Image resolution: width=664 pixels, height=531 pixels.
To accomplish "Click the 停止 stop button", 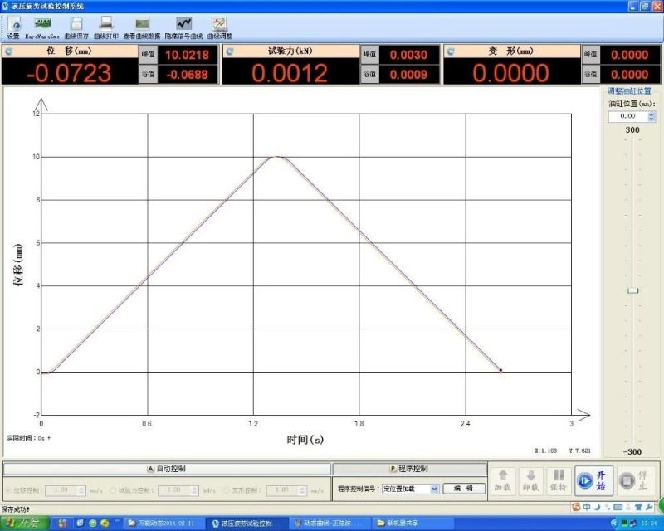I will click(634, 480).
